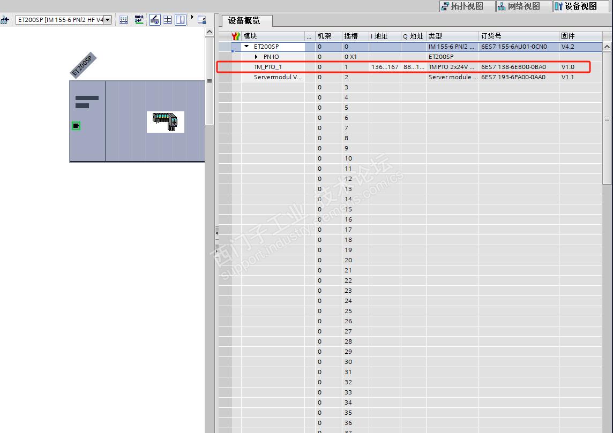The image size is (613, 433).
Task: Click the assign device NAME icon
Action: pos(139,19)
